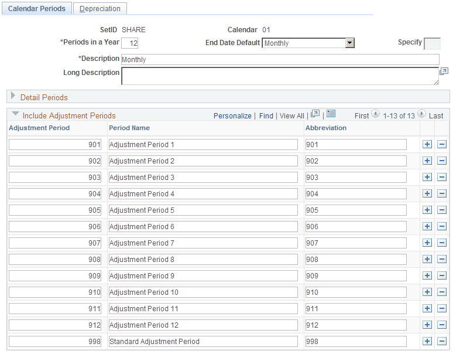453x354 pixels.
Task: Open the Personalize grid link
Action: click(x=232, y=115)
